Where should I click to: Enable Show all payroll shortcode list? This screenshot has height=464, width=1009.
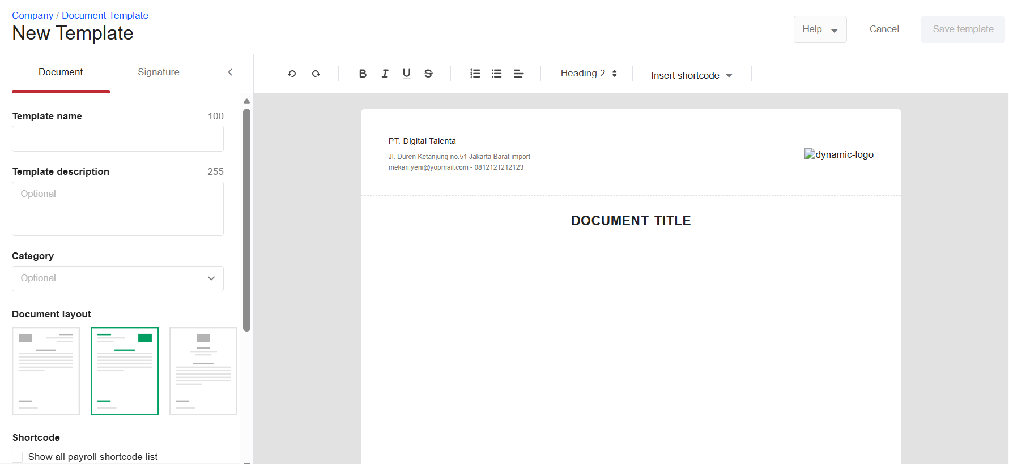click(18, 457)
